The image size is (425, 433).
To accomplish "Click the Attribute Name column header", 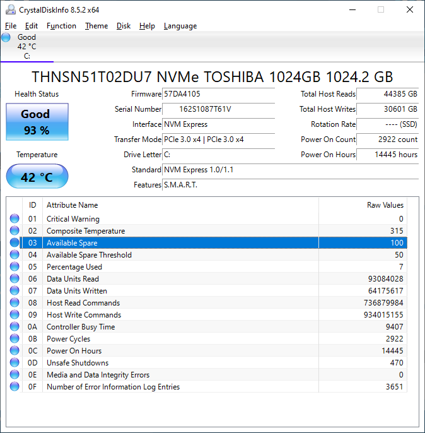I will (x=73, y=205).
